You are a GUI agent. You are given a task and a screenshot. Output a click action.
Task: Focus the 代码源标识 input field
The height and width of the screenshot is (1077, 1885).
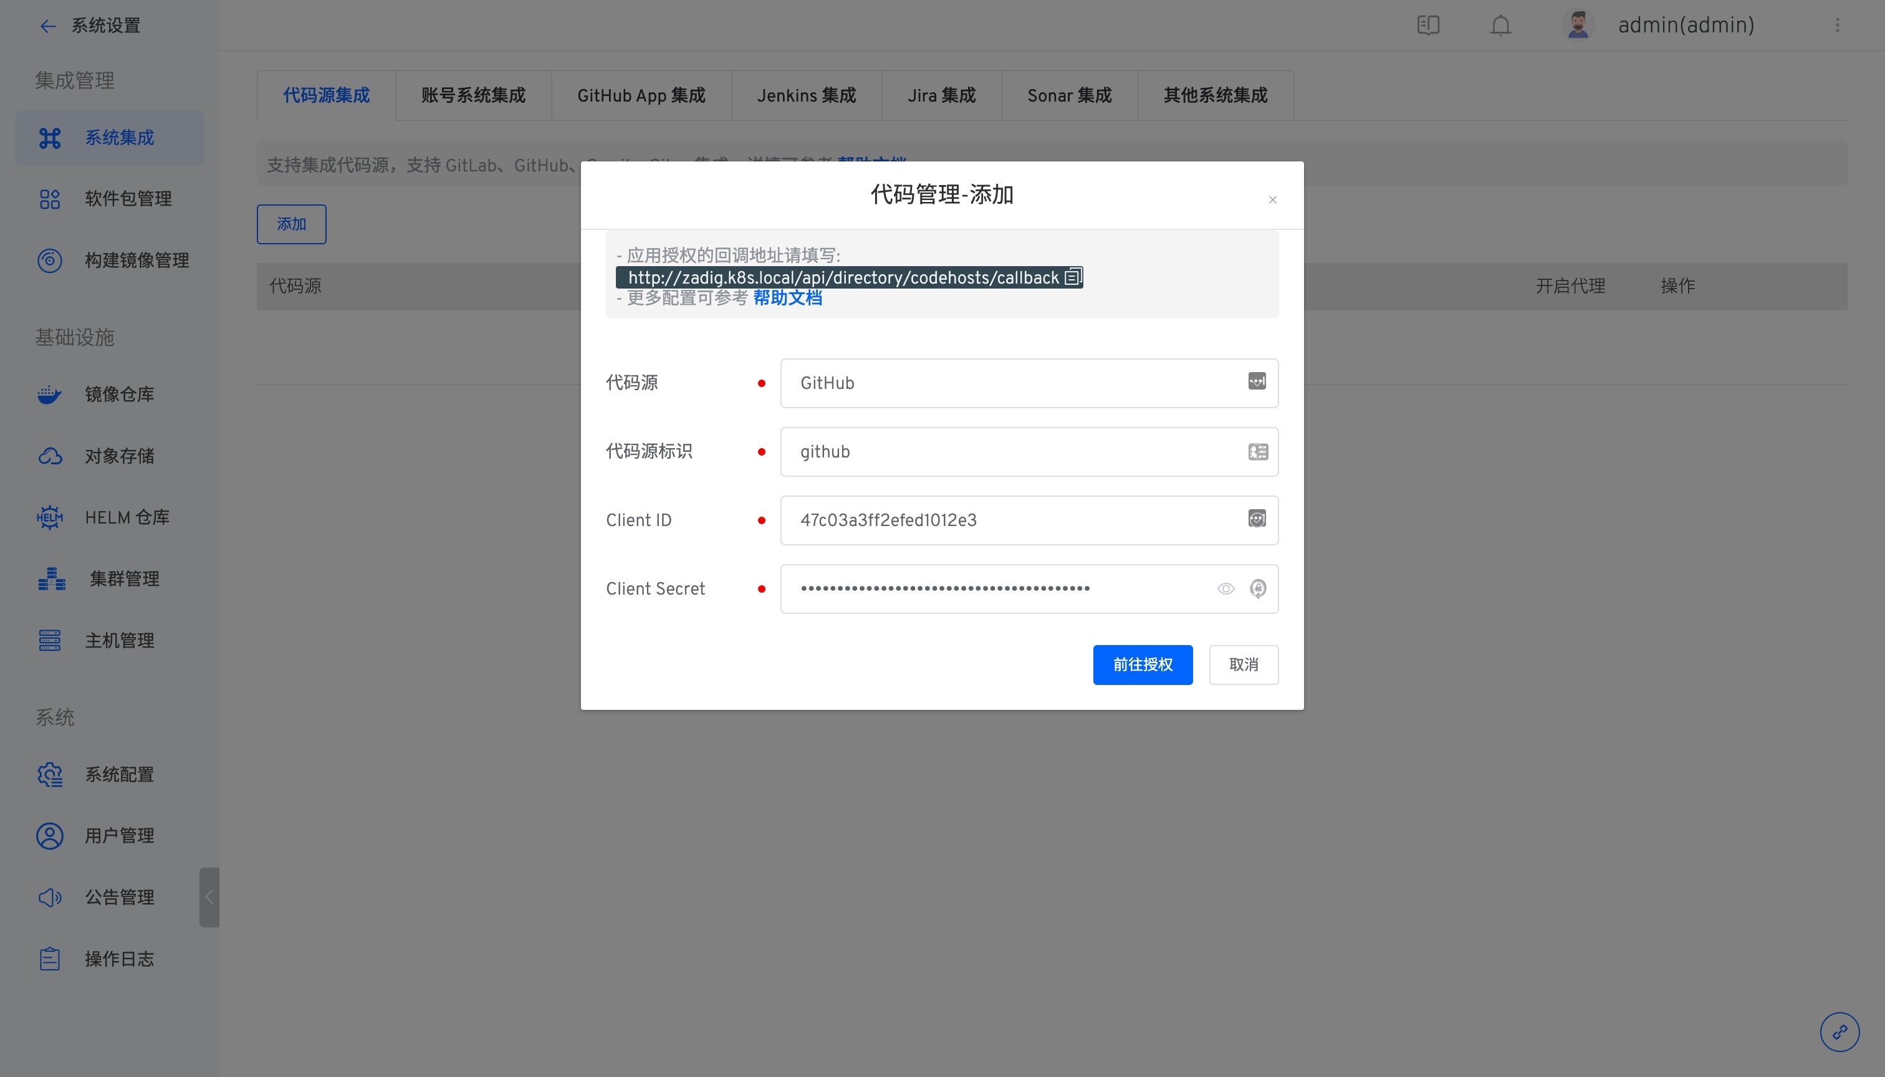click(x=1029, y=452)
